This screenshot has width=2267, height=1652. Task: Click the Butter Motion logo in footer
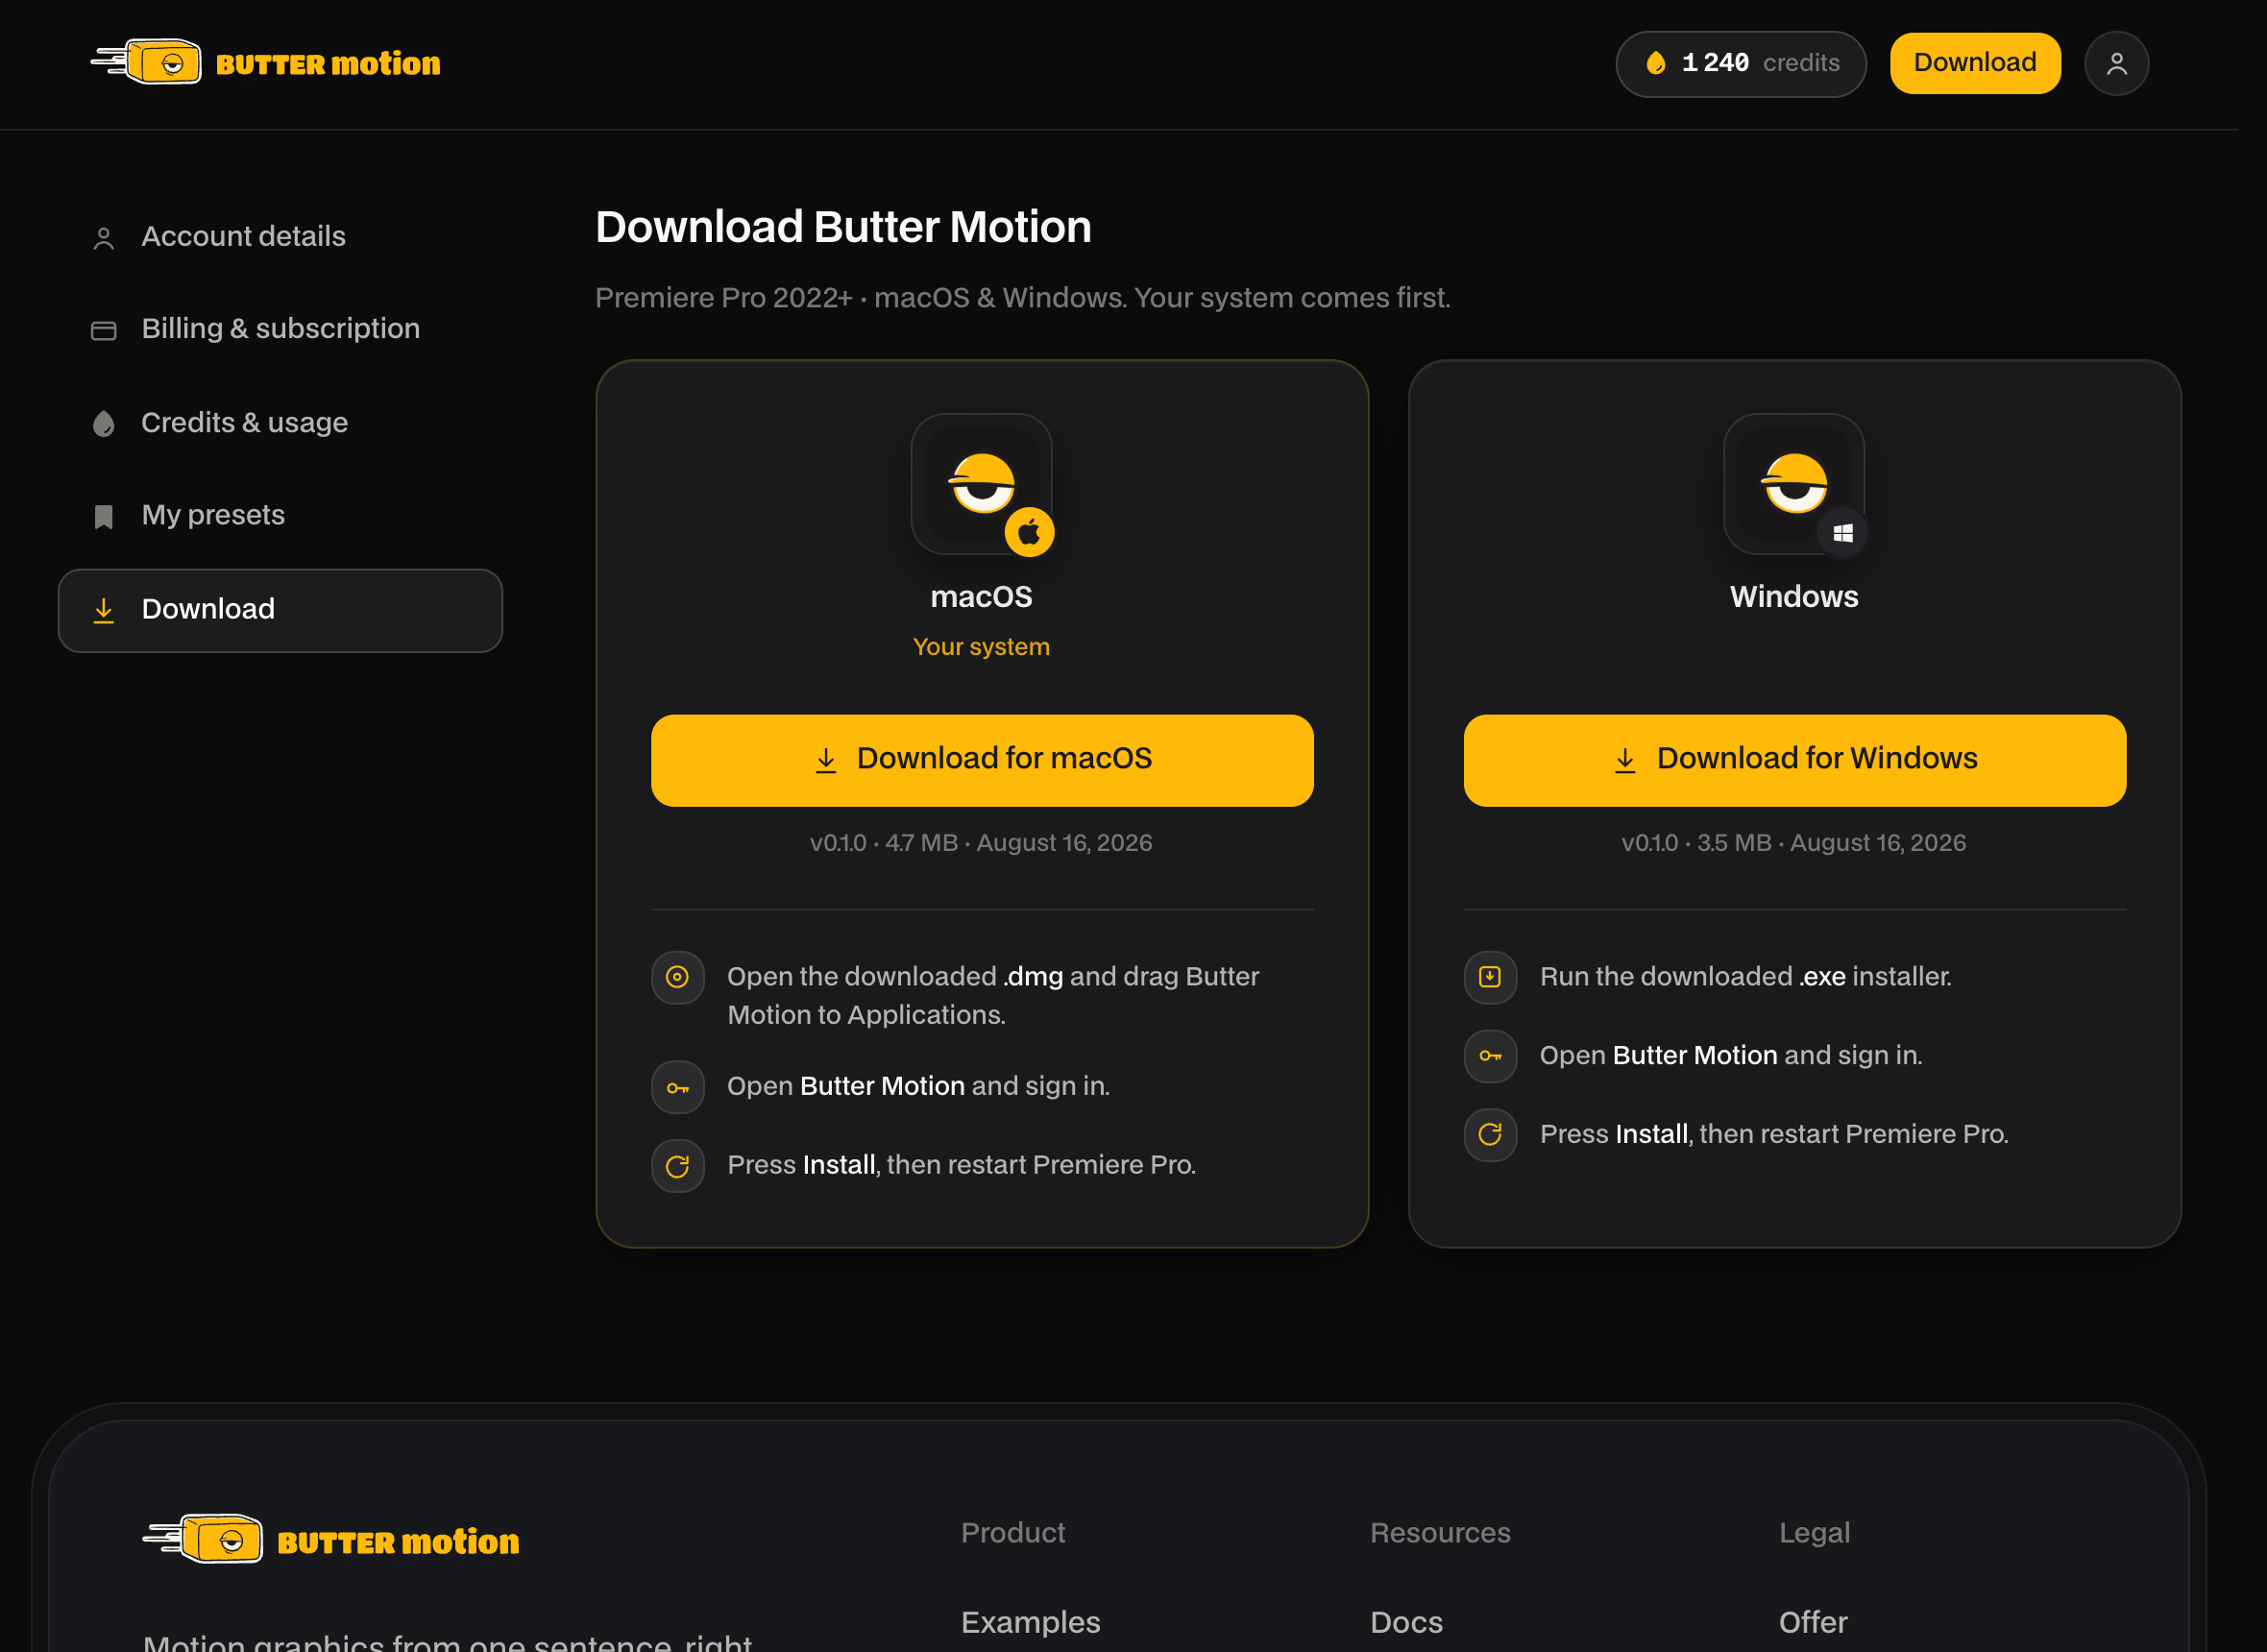(331, 1540)
